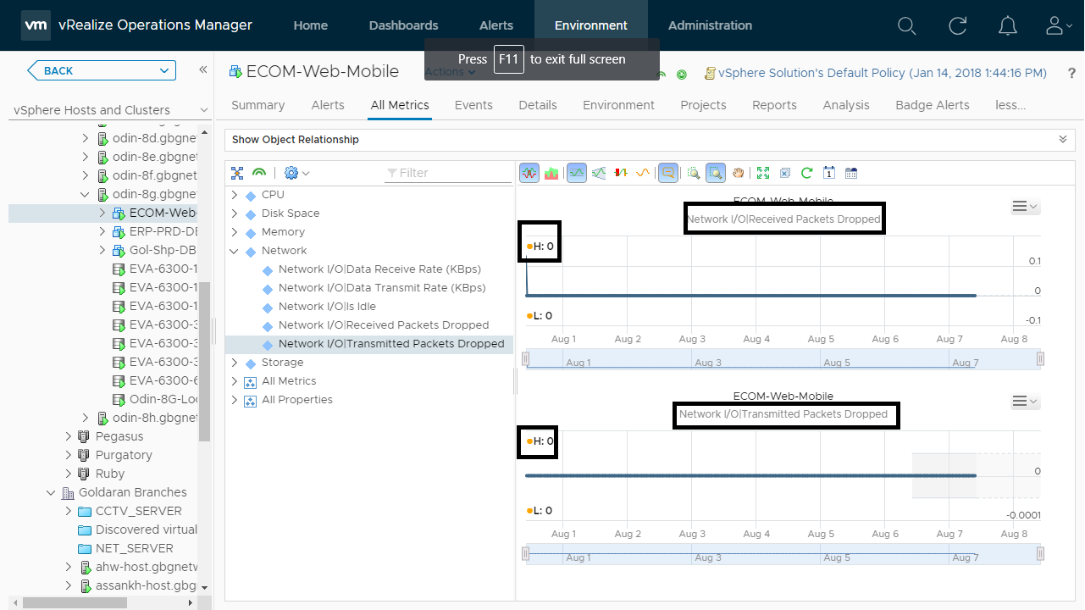Switch to the Events tab
Image resolution: width=1085 pixels, height=610 pixels.
[473, 105]
